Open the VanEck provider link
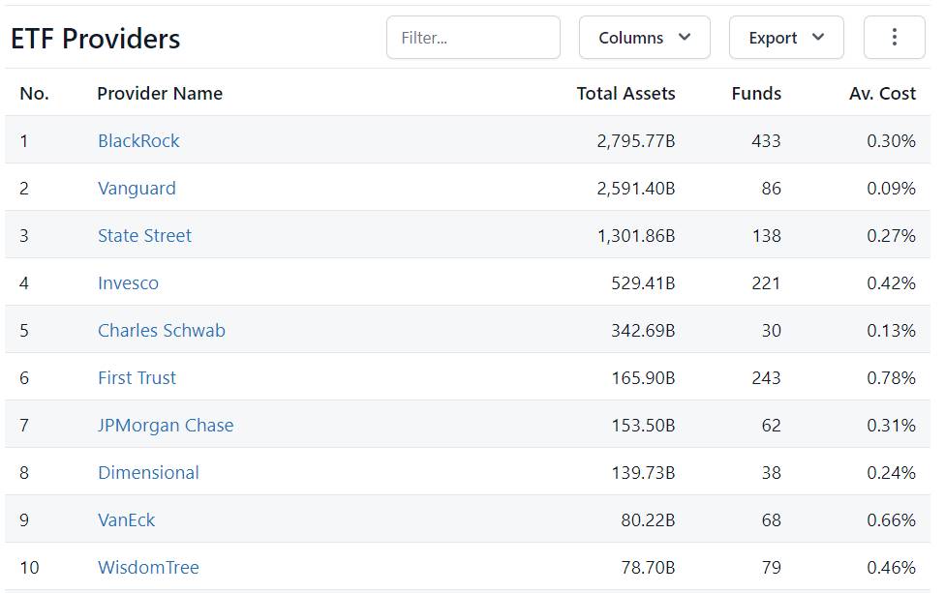Screen dimensions: 945x593 (127, 520)
